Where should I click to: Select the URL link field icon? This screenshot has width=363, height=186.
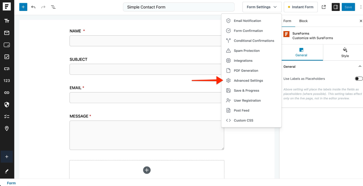[x=7, y=92]
